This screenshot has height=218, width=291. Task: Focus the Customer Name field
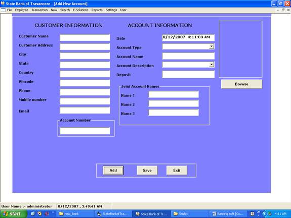pyautogui.click(x=85, y=37)
